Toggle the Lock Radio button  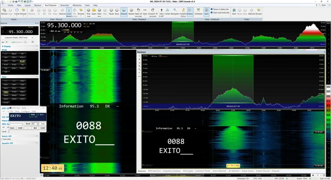pyautogui.click(x=69, y=12)
